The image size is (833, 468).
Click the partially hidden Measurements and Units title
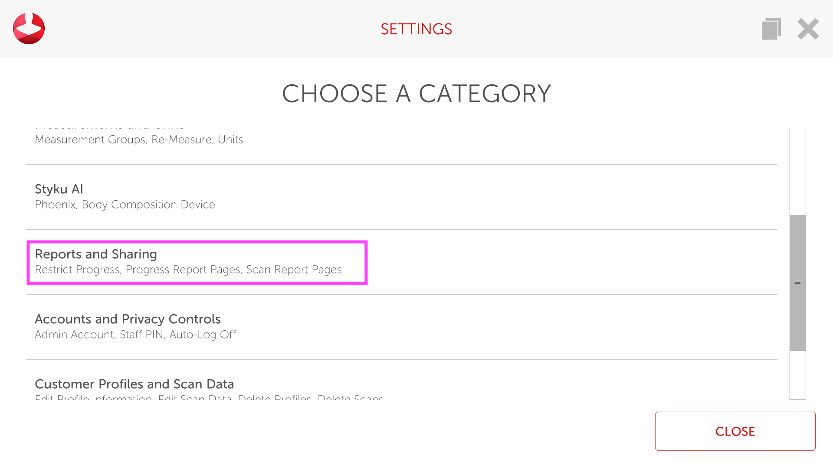point(109,127)
